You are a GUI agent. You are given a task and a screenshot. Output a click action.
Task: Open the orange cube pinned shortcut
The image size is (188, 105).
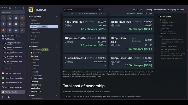pos(3,30)
